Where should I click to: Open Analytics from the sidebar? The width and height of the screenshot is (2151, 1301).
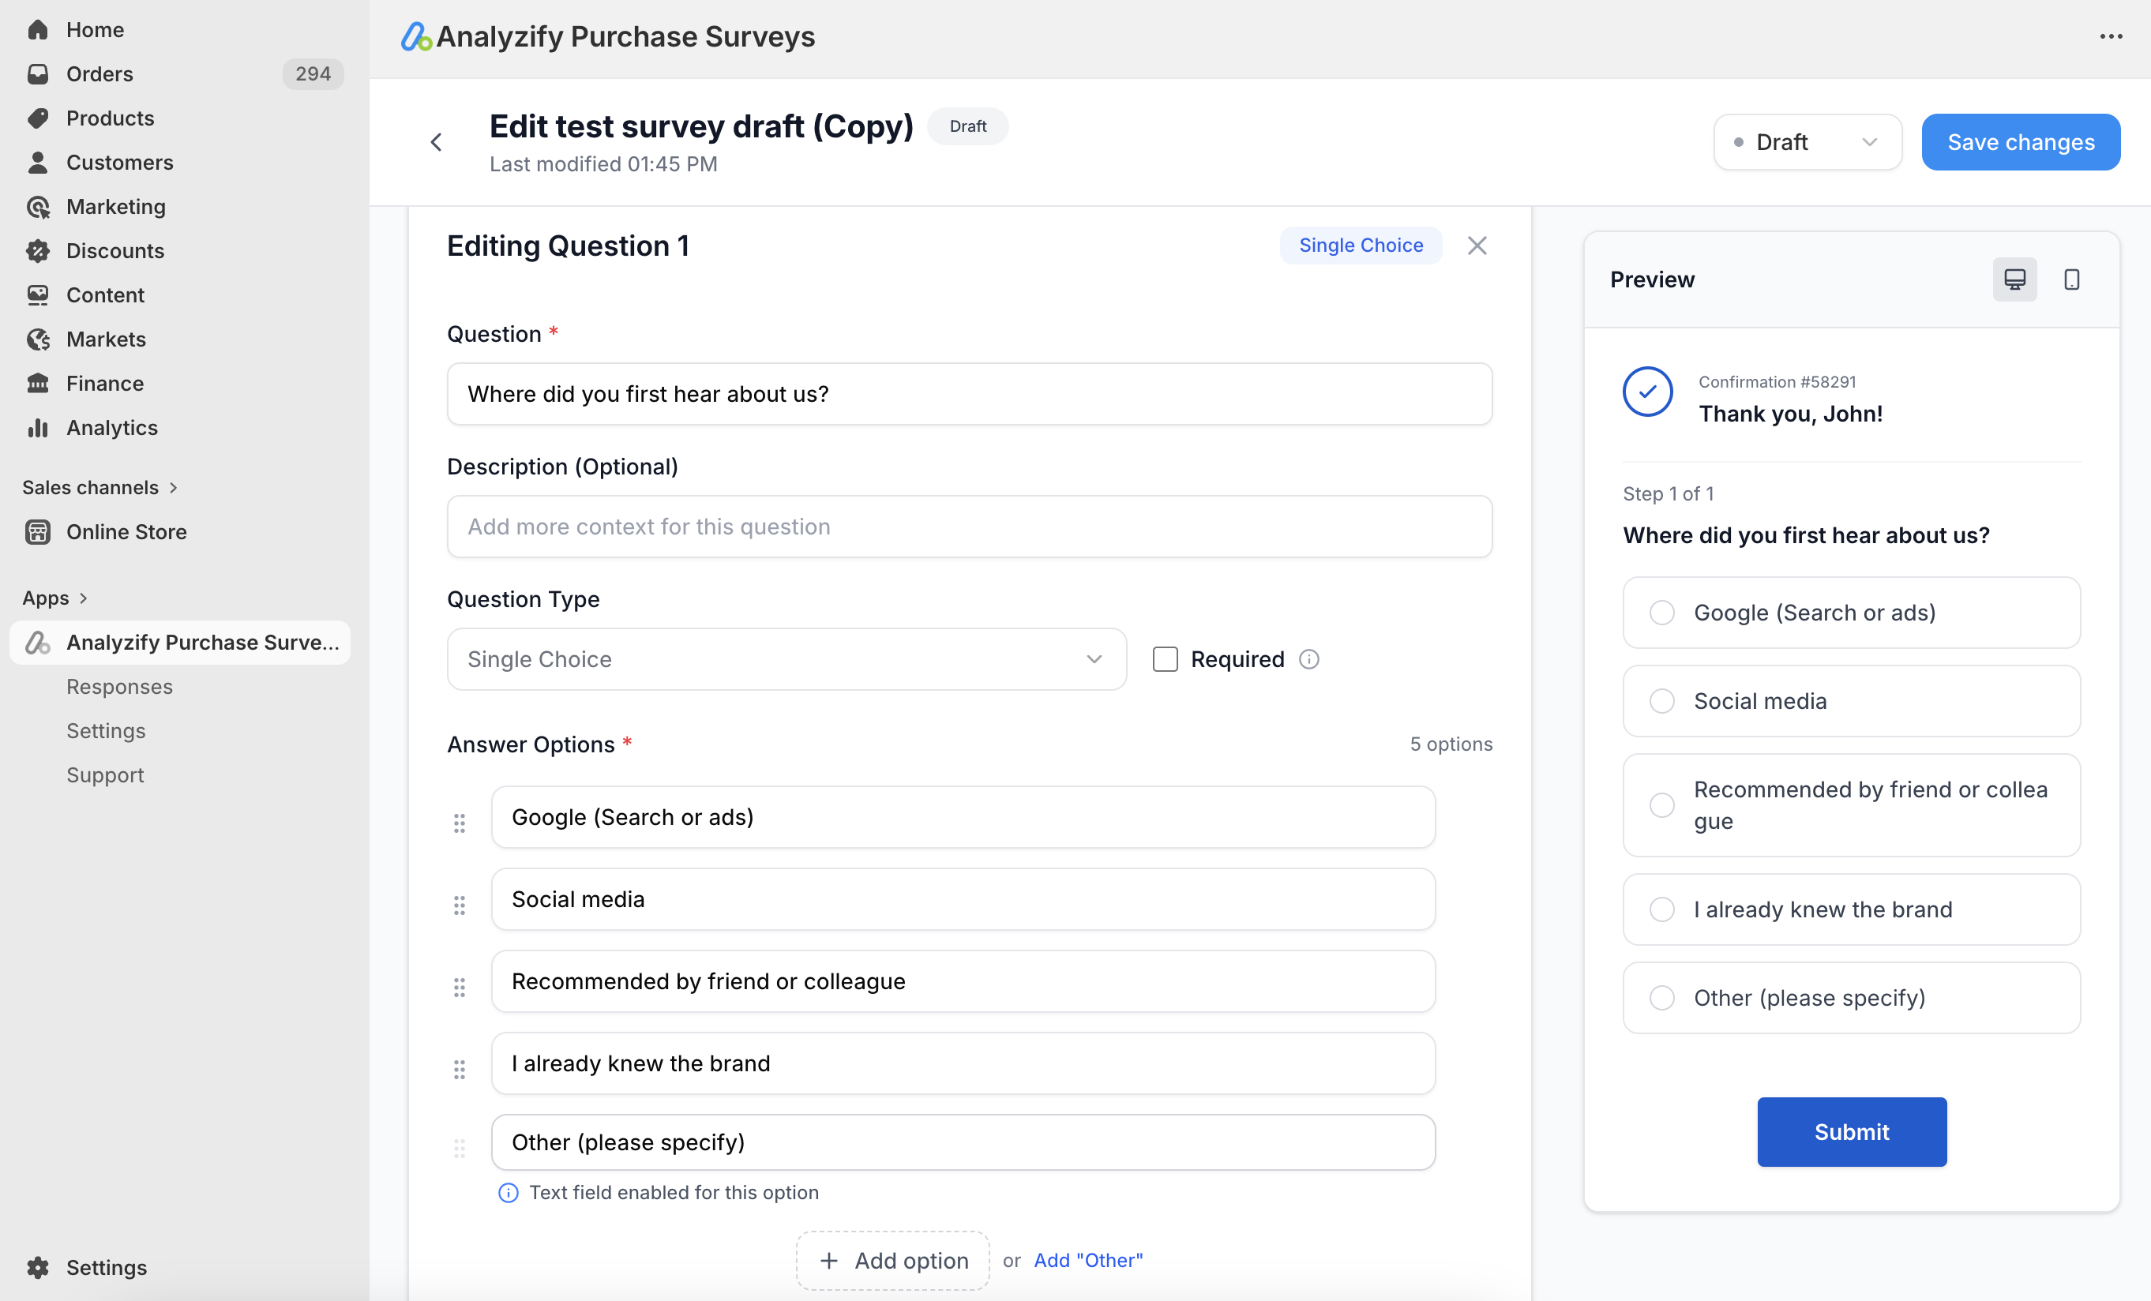[111, 428]
